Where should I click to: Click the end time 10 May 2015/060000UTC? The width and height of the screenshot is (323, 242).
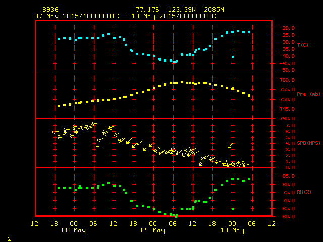[174, 16]
